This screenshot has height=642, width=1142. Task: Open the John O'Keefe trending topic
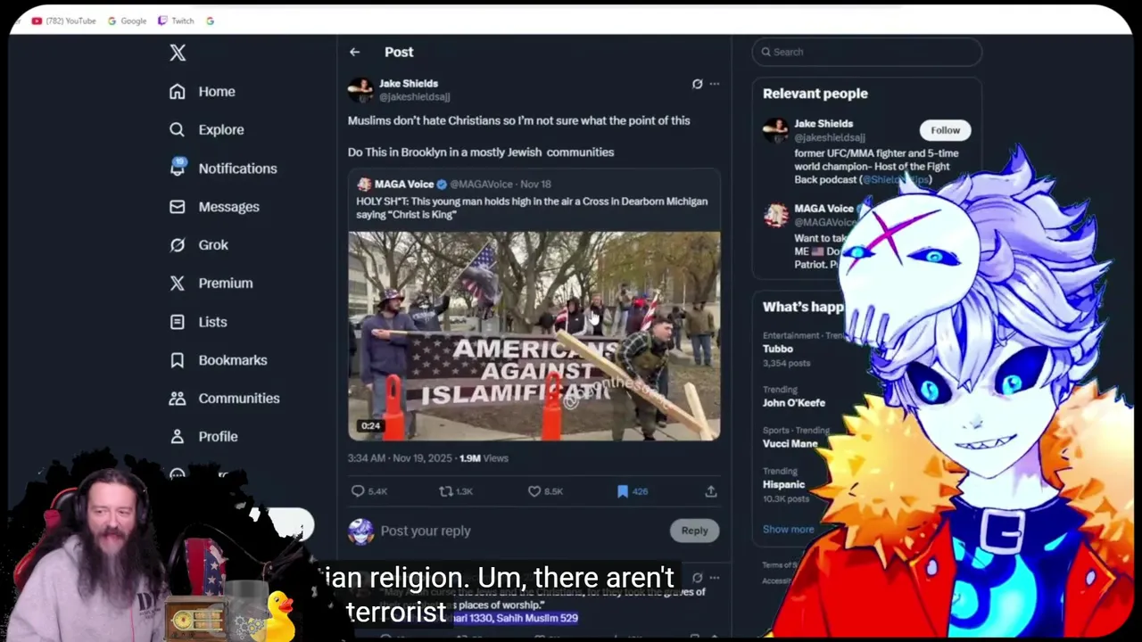794,402
